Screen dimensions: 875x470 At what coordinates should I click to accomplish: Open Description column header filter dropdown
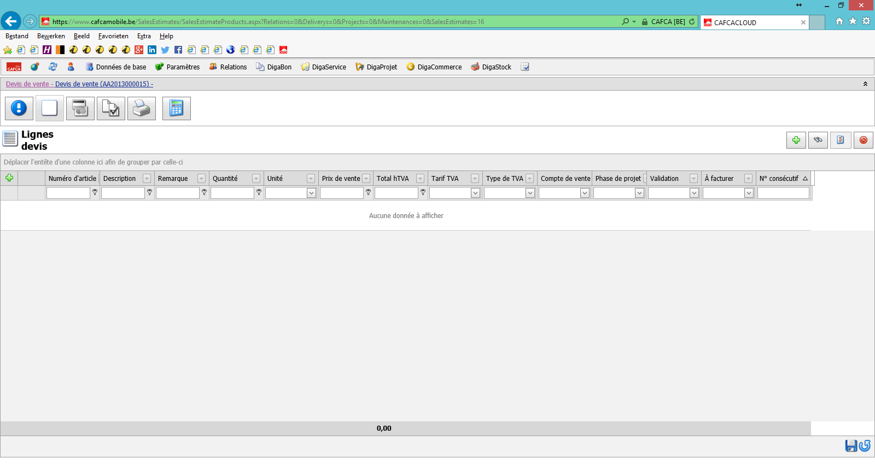click(x=147, y=179)
